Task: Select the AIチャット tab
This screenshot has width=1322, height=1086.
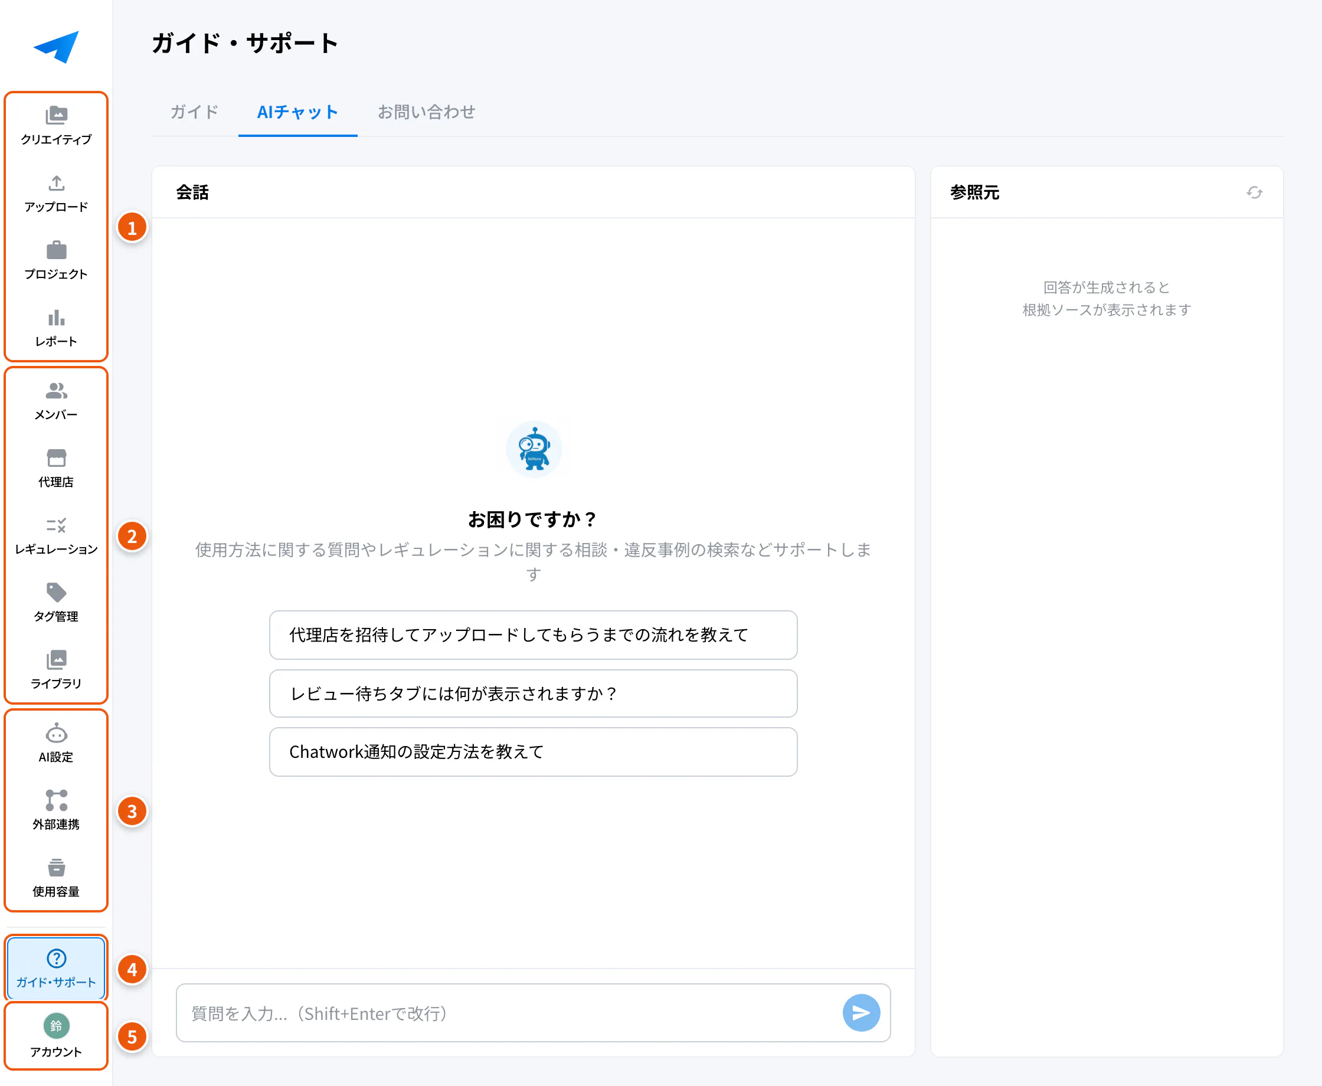Action: click(x=297, y=112)
